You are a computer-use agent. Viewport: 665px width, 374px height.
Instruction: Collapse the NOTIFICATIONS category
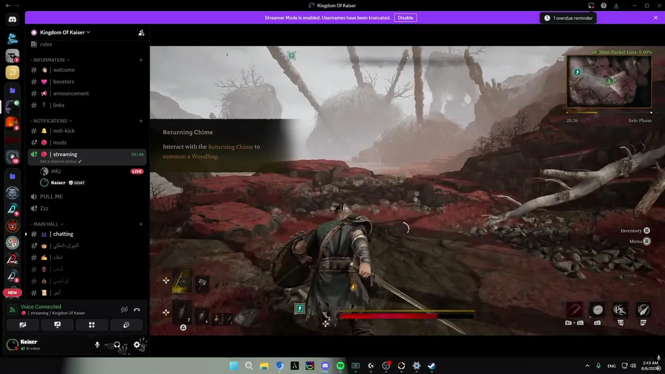(51, 121)
